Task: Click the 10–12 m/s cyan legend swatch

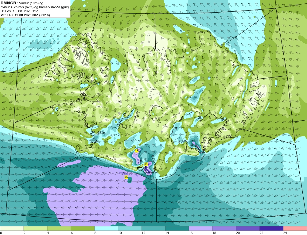Action: (130, 229)
